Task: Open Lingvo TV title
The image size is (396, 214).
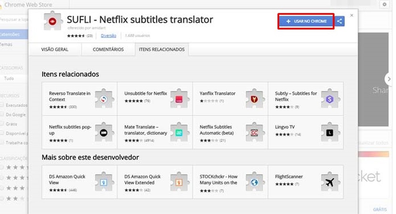Action: click(285, 127)
